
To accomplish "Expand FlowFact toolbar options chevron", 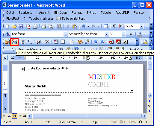I will click(138, 42).
